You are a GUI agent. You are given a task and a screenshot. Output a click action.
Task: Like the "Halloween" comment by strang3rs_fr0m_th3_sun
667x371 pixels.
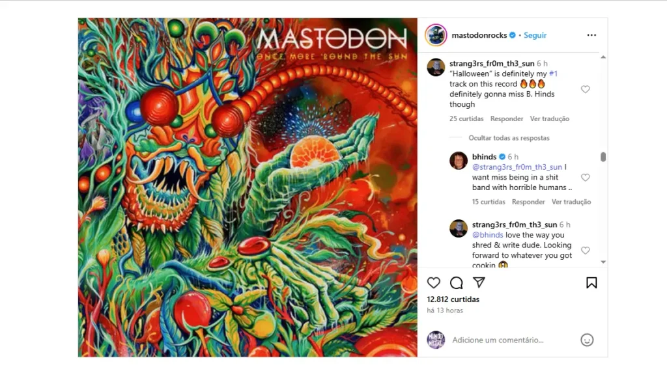tap(586, 89)
